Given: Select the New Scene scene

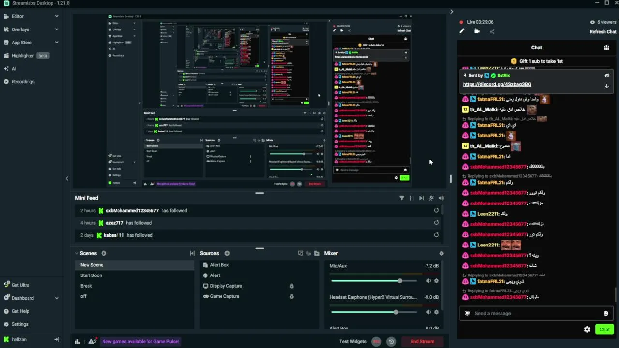Looking at the screenshot, I should 134,265.
